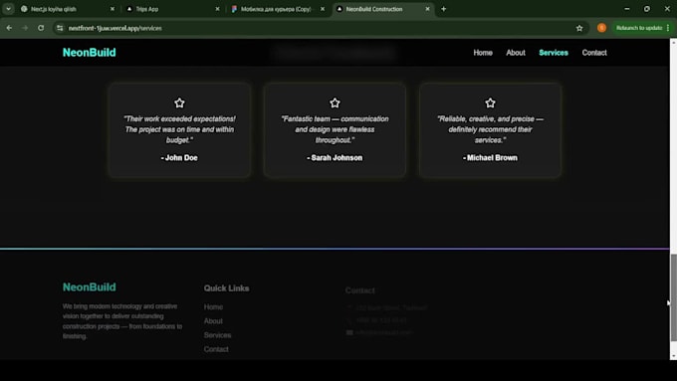Open Contact in the top navigation
This screenshot has height=381, width=677.
[x=594, y=53]
